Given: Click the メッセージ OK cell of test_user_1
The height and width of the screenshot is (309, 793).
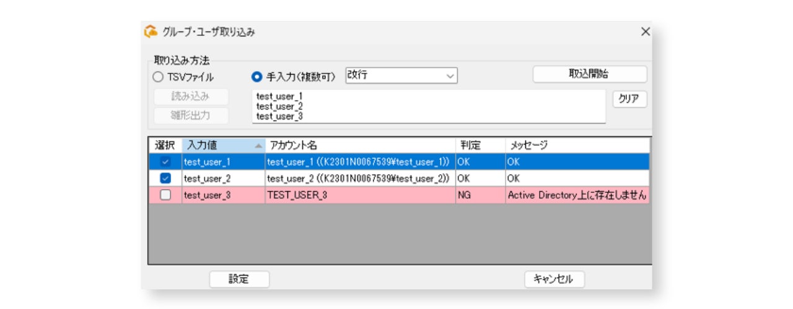Looking at the screenshot, I should point(577,162).
